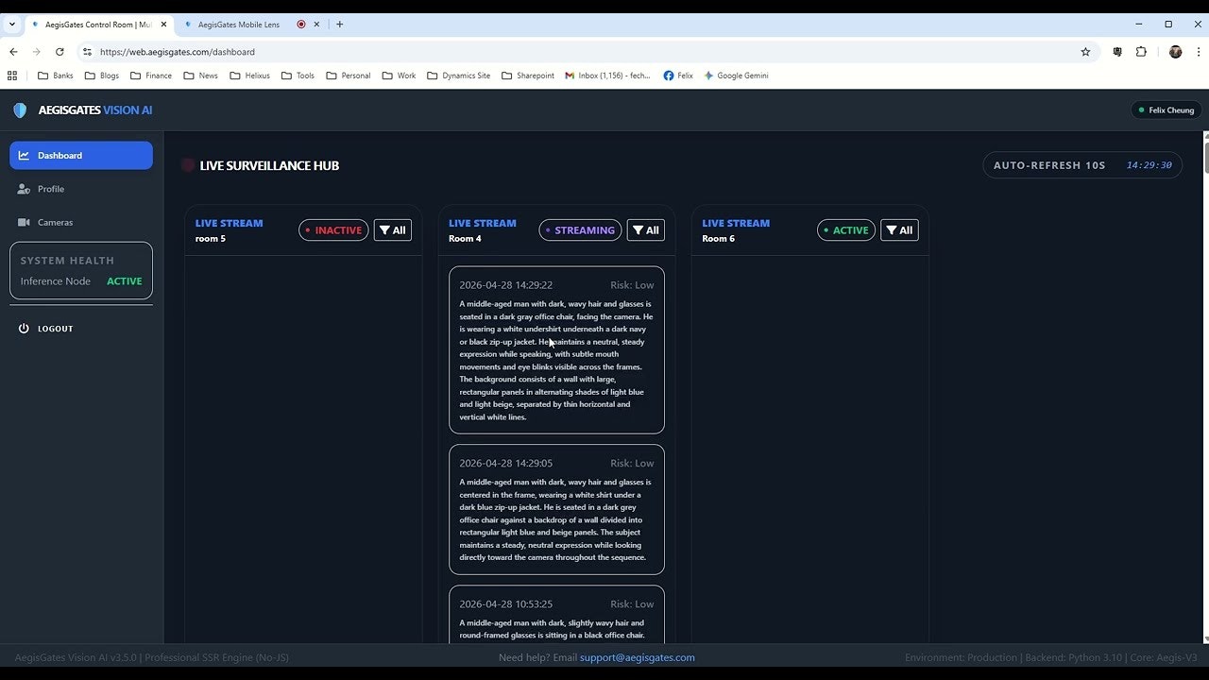Open the All filter dropdown for Room 6
Image resolution: width=1209 pixels, height=680 pixels.
pyautogui.click(x=899, y=229)
